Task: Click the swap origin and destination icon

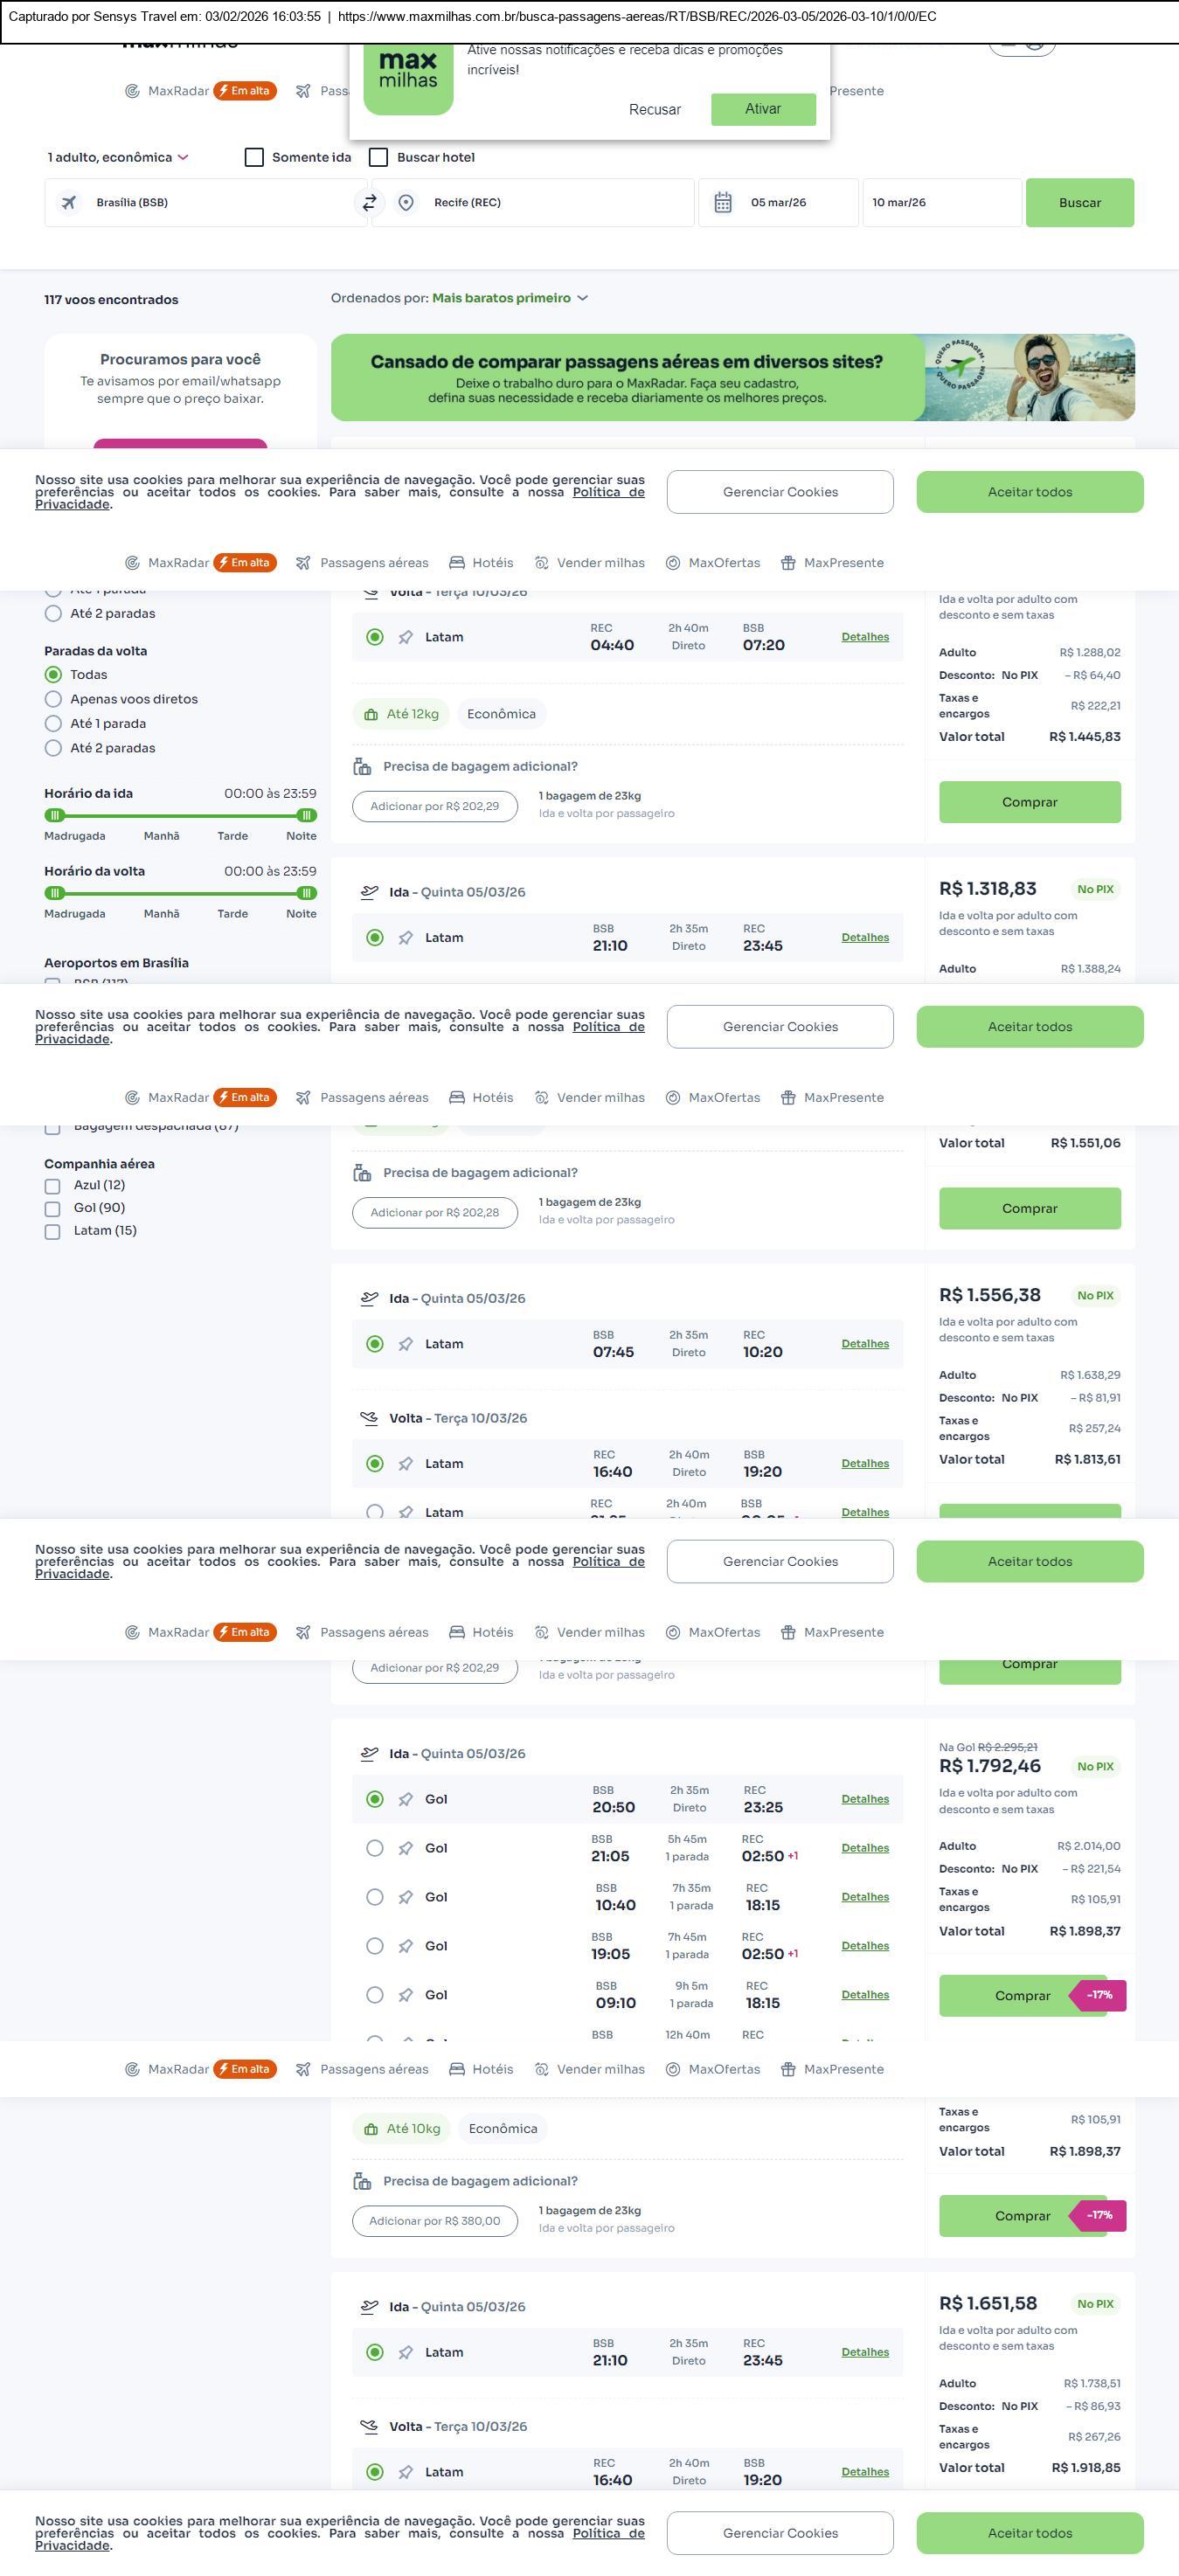Action: pos(369,203)
